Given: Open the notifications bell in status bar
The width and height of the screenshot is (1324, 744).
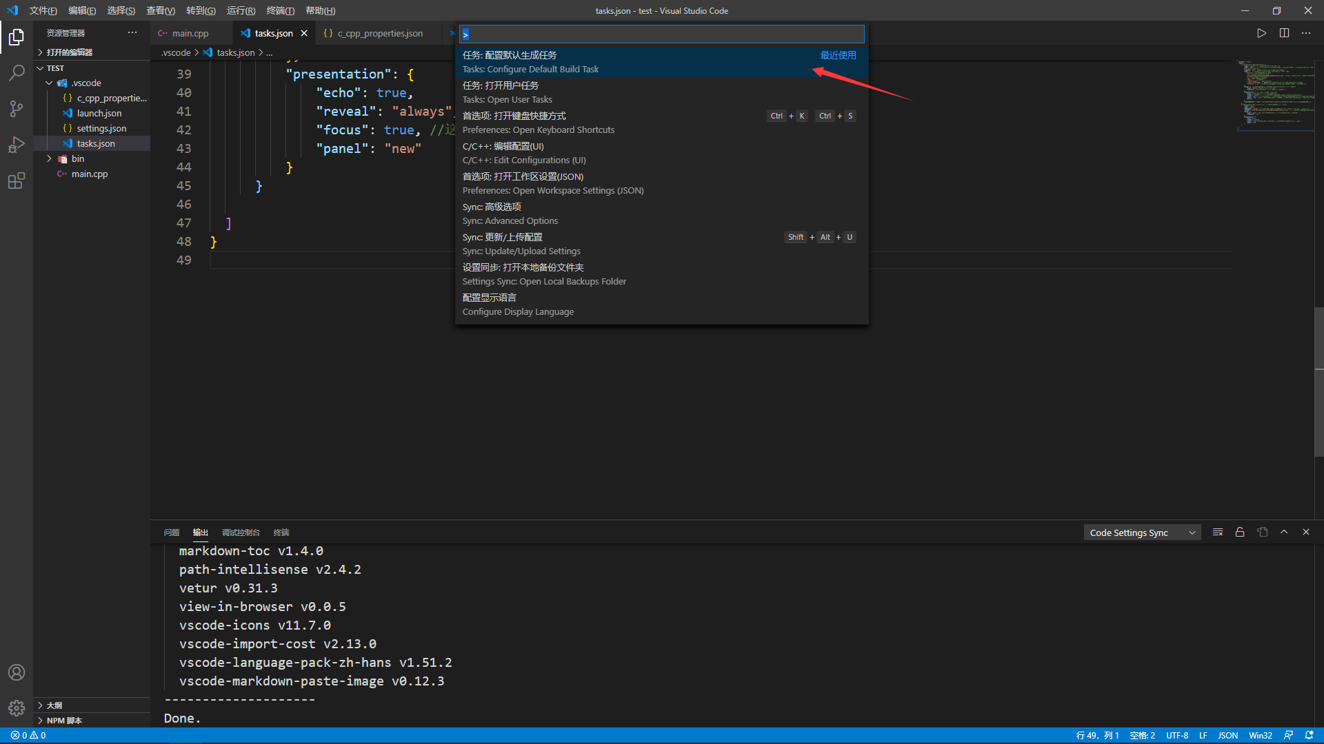Looking at the screenshot, I should point(1310,735).
